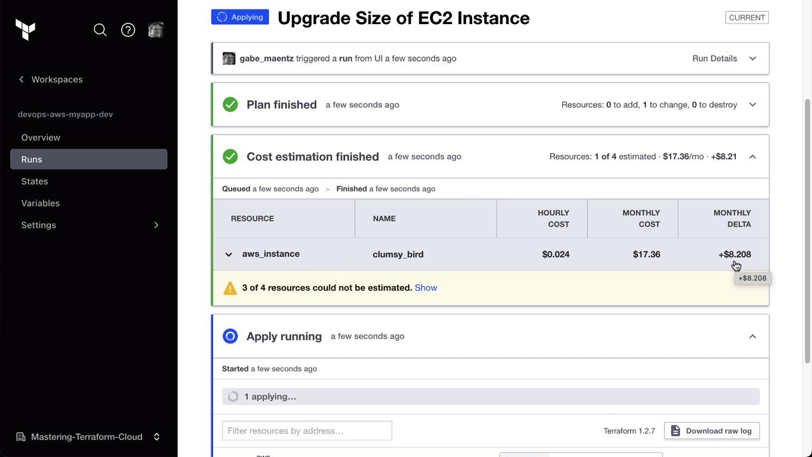Open the search icon in sidebar

[x=100, y=30]
